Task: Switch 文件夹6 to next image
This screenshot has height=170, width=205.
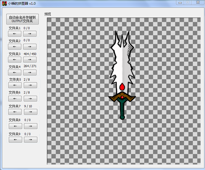Action: click(x=30, y=98)
